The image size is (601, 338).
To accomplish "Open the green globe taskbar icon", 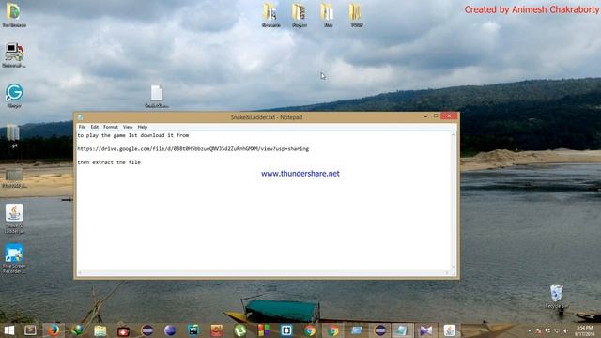I will coord(77,330).
